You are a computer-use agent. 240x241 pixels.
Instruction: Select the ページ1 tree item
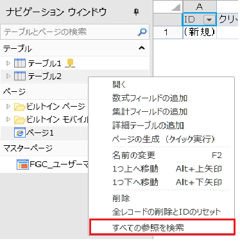(40, 133)
